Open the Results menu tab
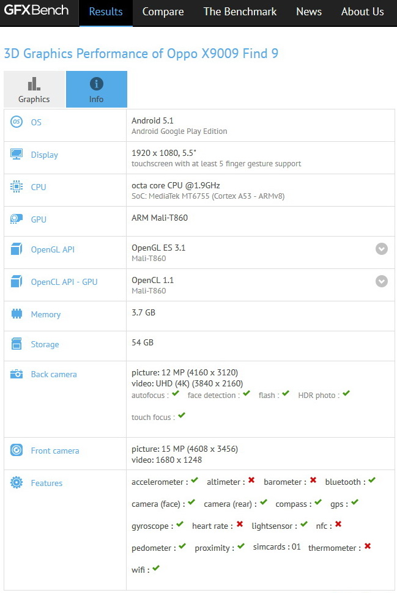This screenshot has height=593, width=397. point(106,12)
